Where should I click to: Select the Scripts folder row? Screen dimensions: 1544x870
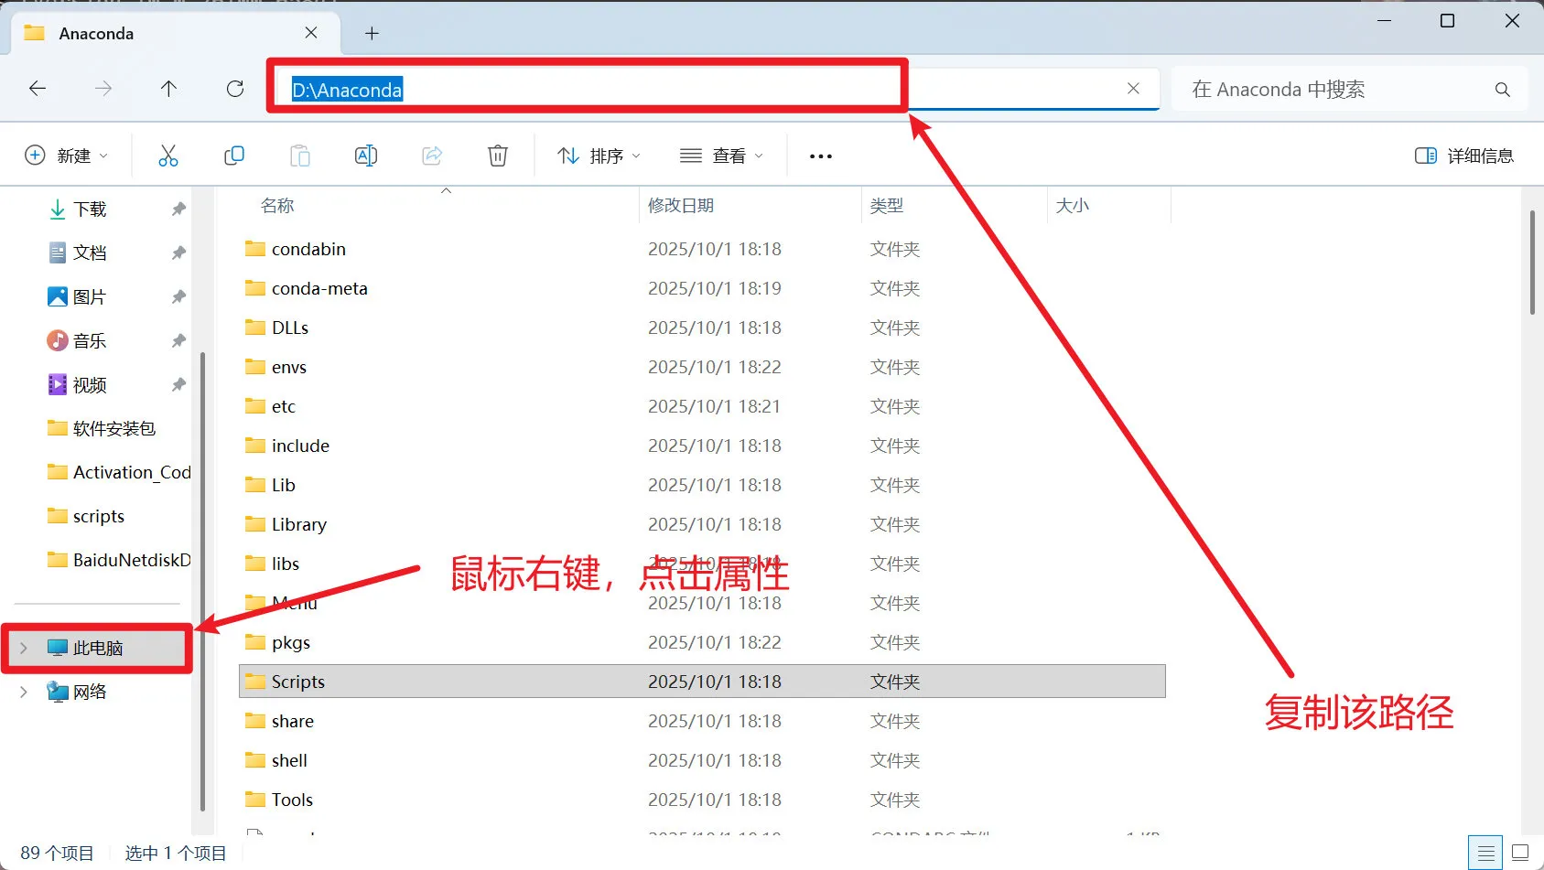point(702,682)
